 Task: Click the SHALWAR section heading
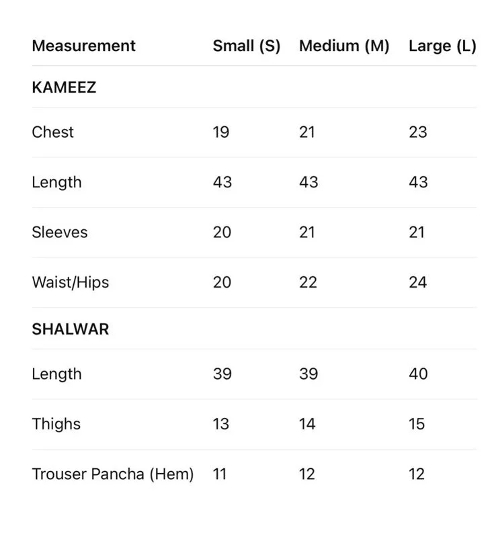click(70, 329)
